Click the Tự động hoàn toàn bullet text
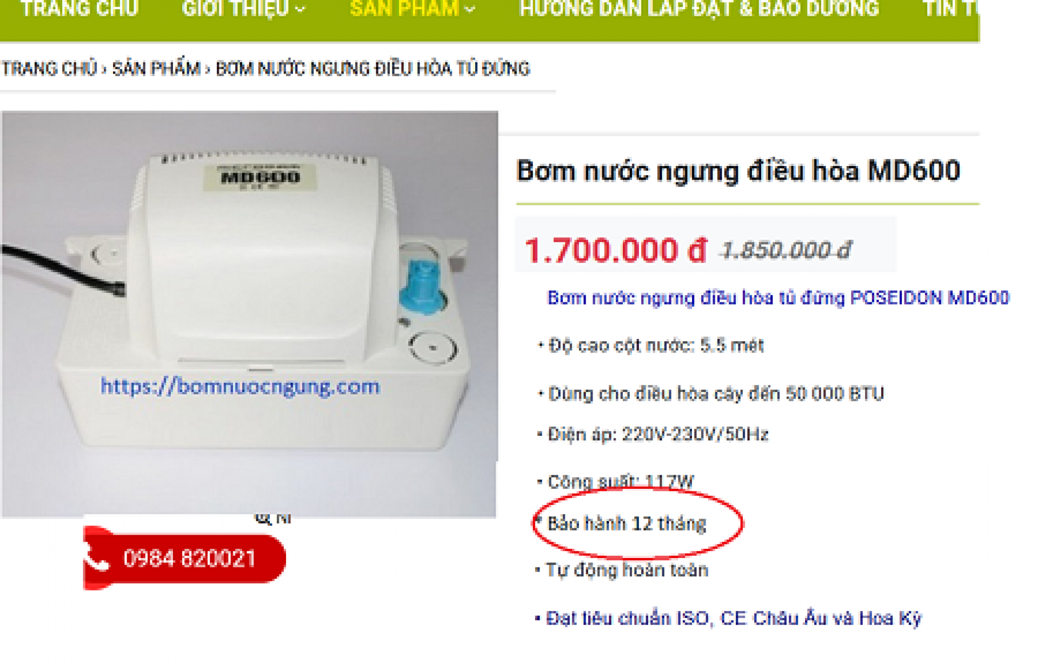 point(627,570)
